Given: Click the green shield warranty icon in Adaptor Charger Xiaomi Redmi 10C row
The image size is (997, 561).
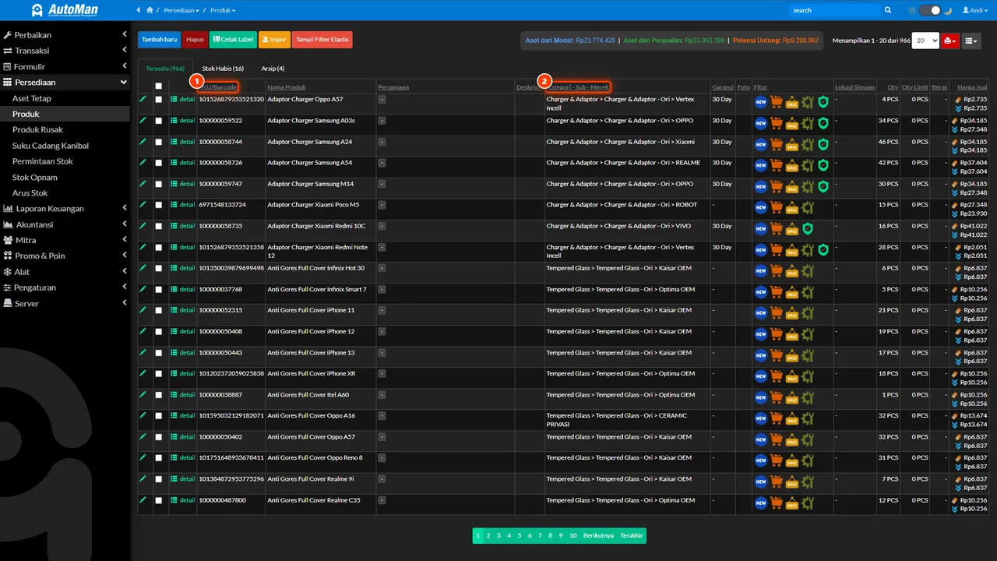Looking at the screenshot, I should (808, 228).
